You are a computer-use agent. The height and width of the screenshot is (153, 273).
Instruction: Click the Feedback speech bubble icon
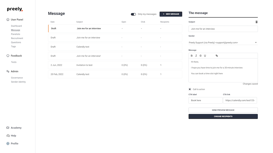[x=8, y=56]
